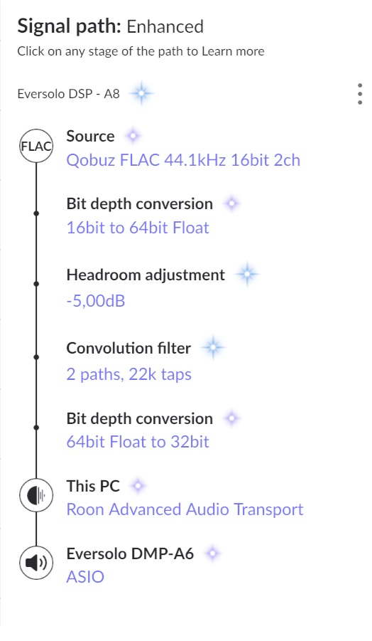The height and width of the screenshot is (641, 372).
Task: Click the This PC audio device icon
Action: point(36,495)
